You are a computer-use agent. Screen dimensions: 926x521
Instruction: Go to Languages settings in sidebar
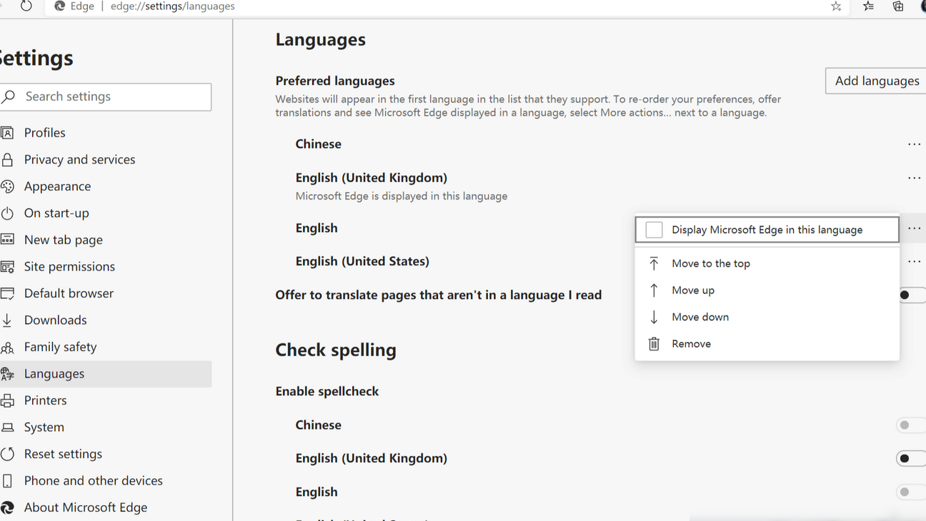point(106,374)
